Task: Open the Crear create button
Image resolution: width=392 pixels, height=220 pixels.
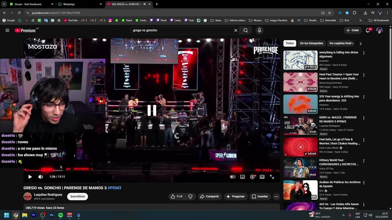Action: pyautogui.click(x=352, y=30)
